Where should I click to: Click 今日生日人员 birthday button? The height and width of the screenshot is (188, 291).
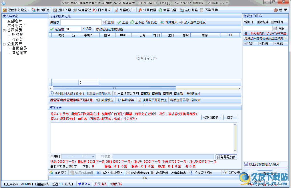[67, 93]
